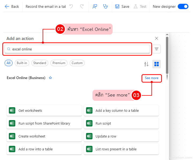This screenshot has width=193, height=160.
Task: Sort results with the A-Z icon
Action: tap(146, 64)
